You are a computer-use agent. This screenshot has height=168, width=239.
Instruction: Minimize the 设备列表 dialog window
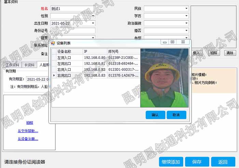(x=164, y=42)
